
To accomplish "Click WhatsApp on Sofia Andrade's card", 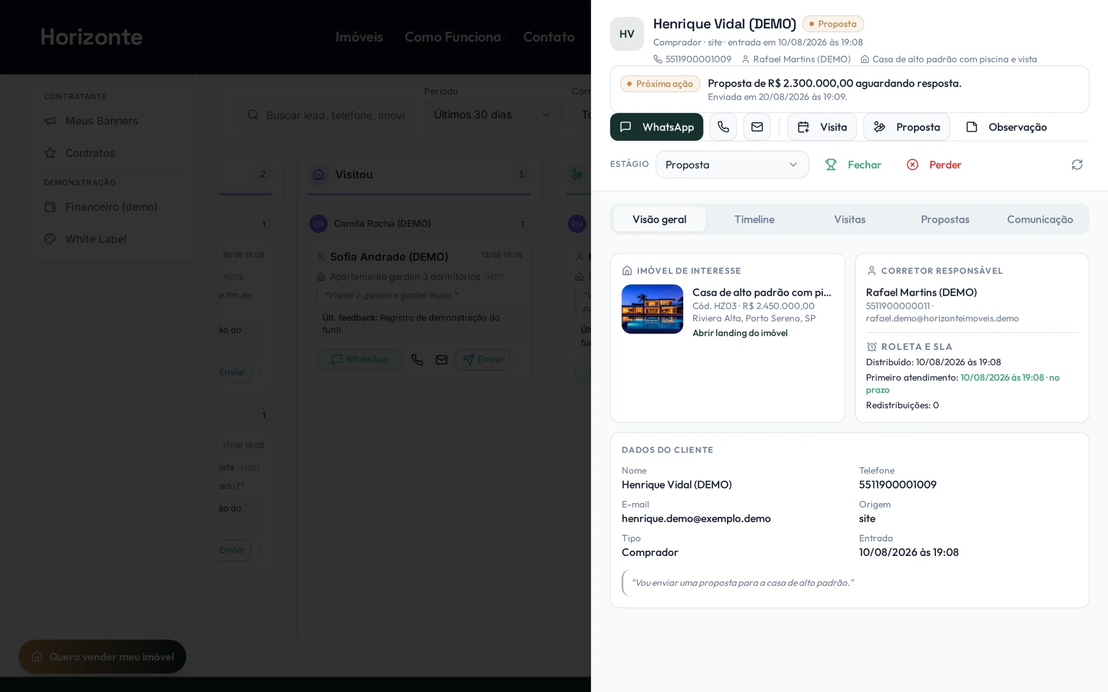I will point(360,359).
